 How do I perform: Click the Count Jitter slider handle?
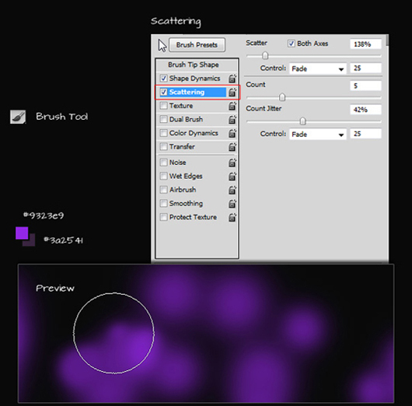coord(302,121)
